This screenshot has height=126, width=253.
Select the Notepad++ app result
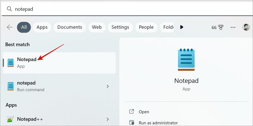coord(59,119)
